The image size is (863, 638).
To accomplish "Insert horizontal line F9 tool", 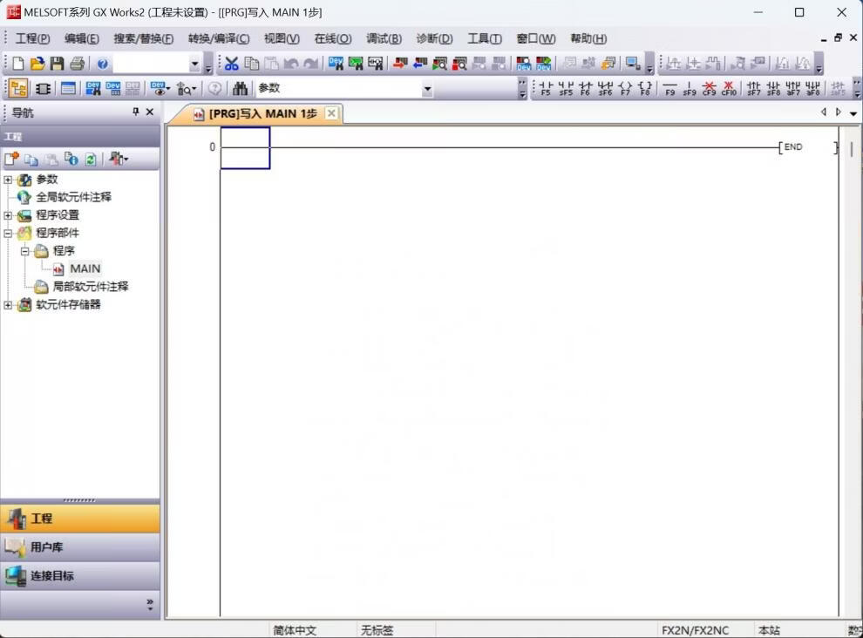I will click(669, 88).
